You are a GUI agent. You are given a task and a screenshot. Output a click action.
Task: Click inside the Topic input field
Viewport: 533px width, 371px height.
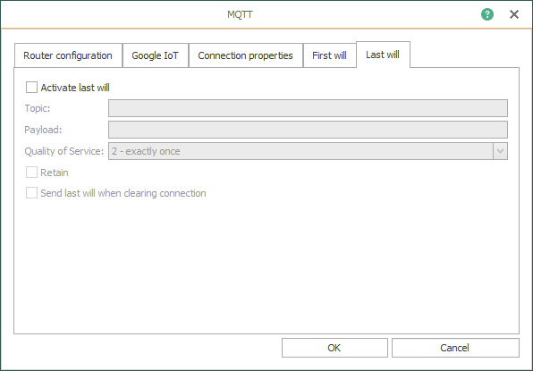coord(308,108)
